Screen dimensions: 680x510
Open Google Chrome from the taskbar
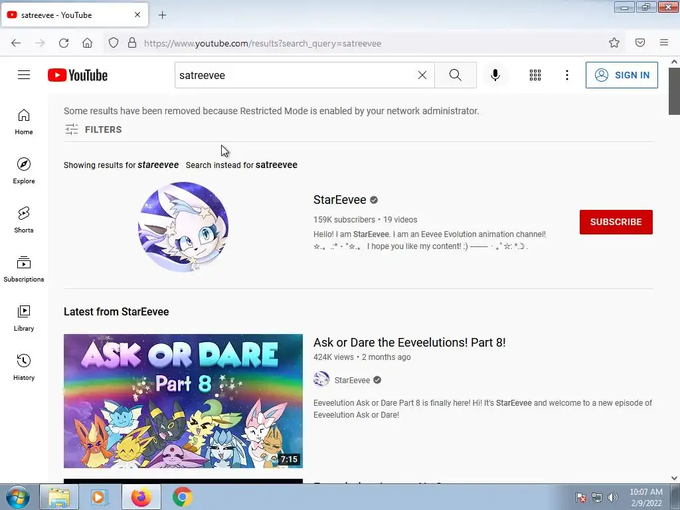183,497
